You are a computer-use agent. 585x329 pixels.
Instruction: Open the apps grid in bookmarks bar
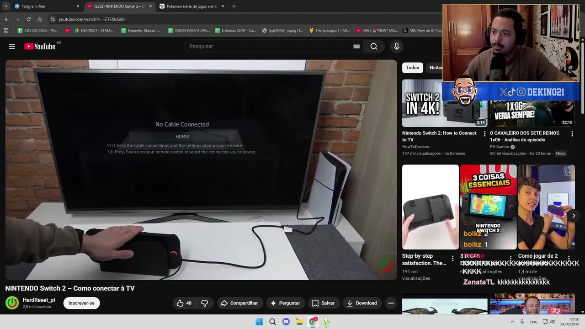6,31
